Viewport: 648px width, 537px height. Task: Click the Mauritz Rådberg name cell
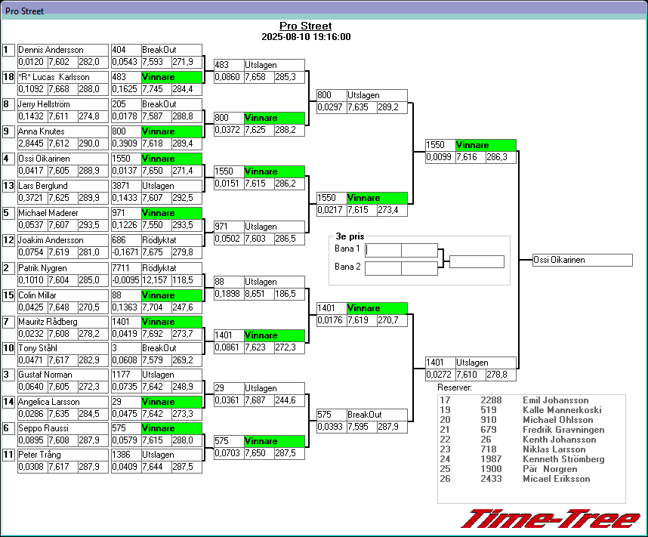click(63, 322)
